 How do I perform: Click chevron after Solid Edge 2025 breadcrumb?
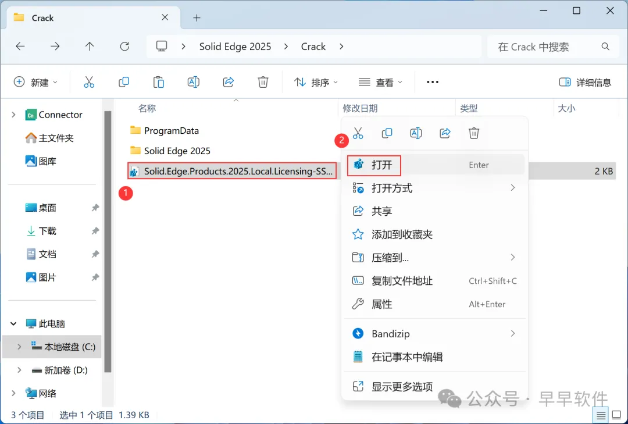286,47
